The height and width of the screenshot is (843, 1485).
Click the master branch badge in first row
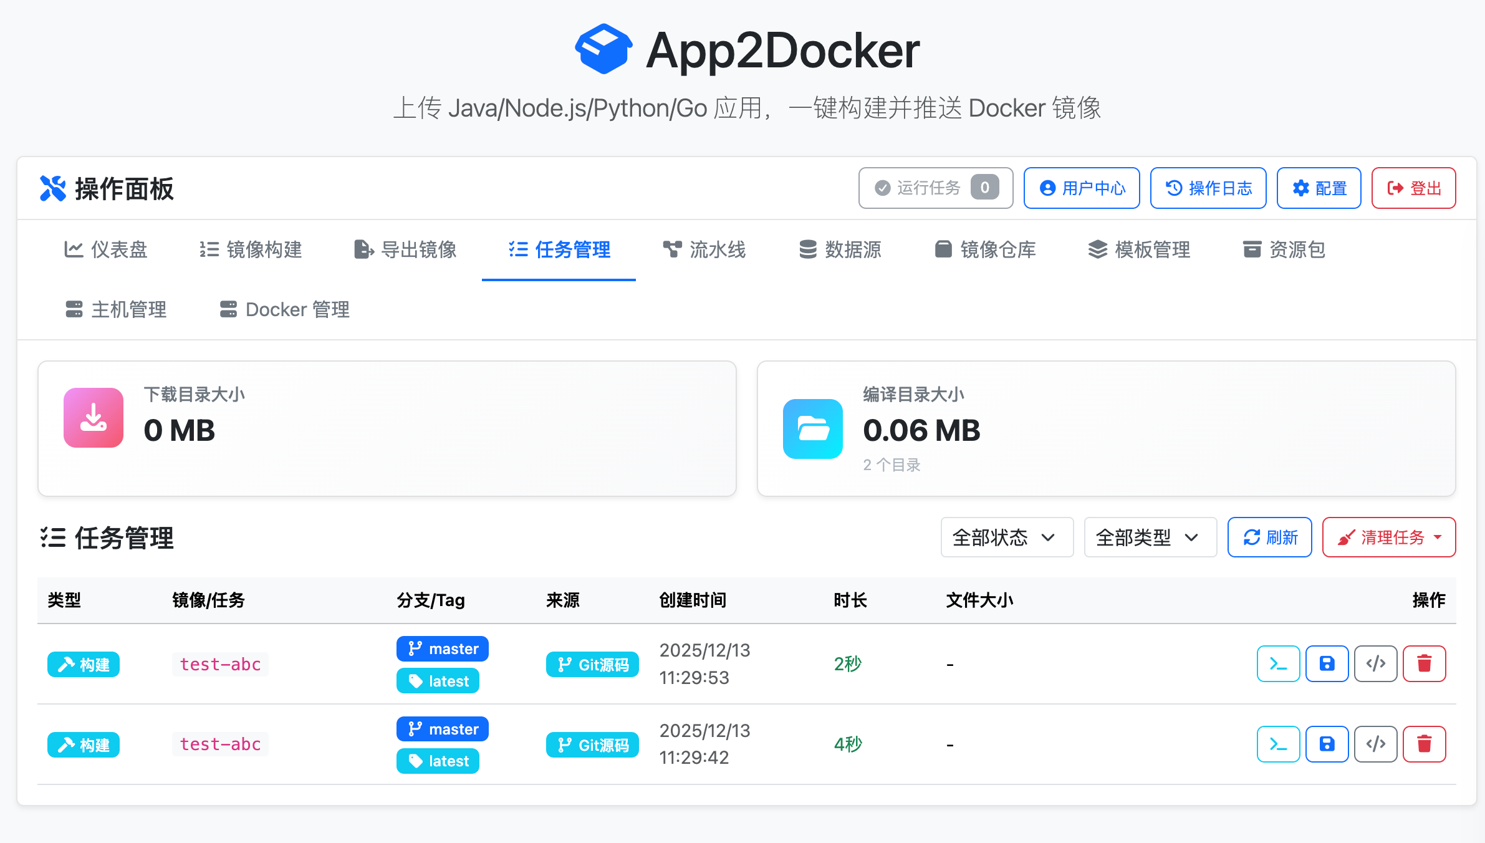(443, 648)
